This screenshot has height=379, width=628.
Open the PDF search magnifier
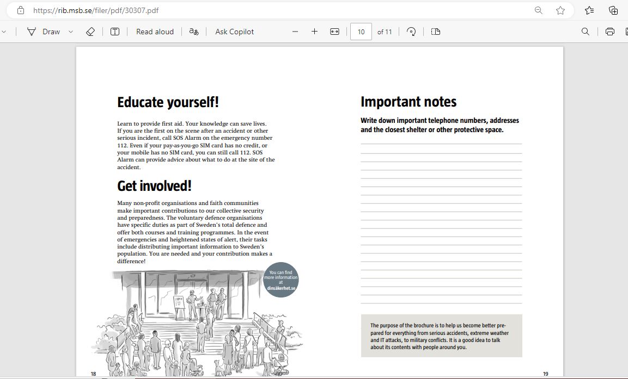[585, 32]
